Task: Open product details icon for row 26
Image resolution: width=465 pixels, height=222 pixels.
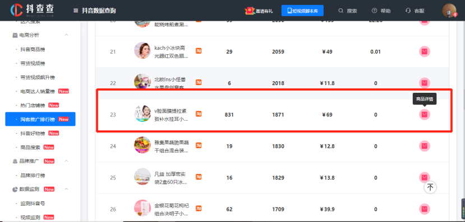Action: pos(425,209)
